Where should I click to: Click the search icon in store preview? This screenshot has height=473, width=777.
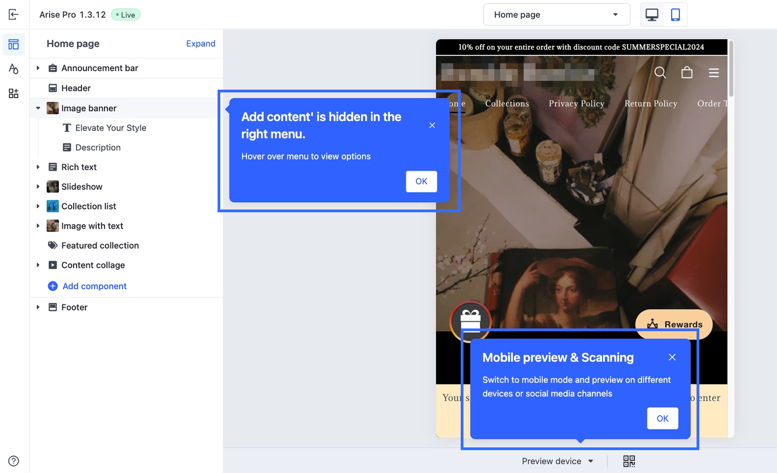click(660, 72)
